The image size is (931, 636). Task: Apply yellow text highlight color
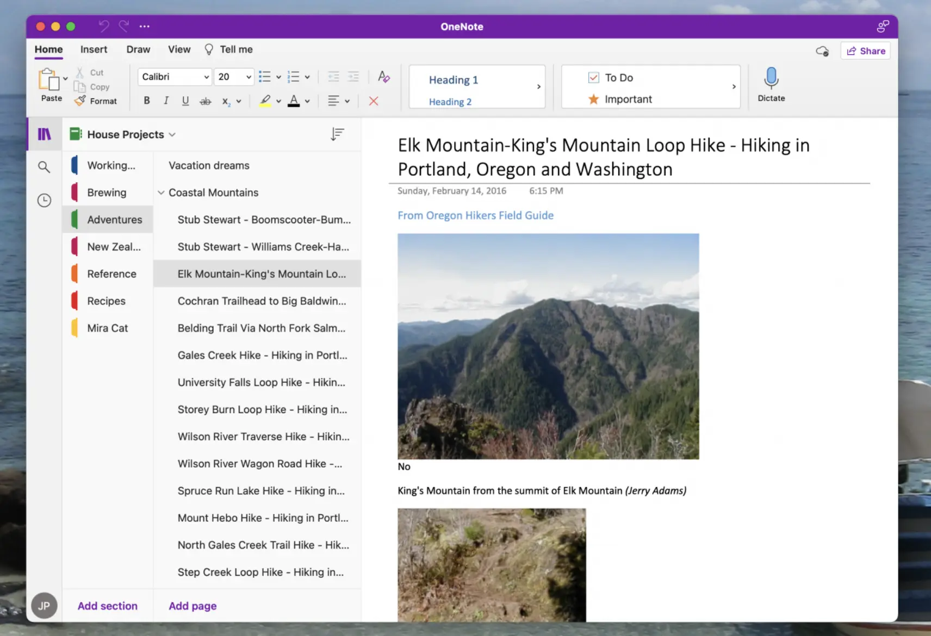pyautogui.click(x=265, y=101)
